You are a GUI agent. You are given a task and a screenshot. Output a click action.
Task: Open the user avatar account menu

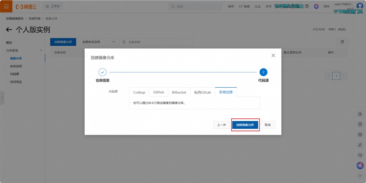pos(360,5)
